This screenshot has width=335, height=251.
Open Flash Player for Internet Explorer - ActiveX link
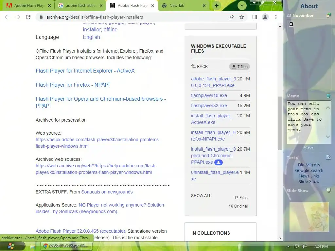click(x=85, y=71)
